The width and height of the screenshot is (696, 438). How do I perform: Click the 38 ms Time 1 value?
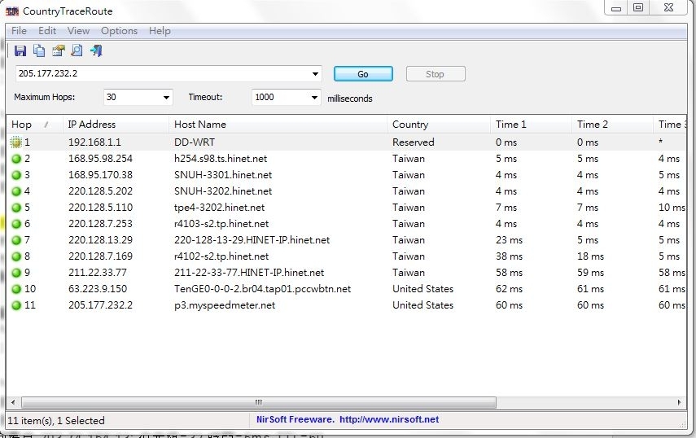click(509, 256)
